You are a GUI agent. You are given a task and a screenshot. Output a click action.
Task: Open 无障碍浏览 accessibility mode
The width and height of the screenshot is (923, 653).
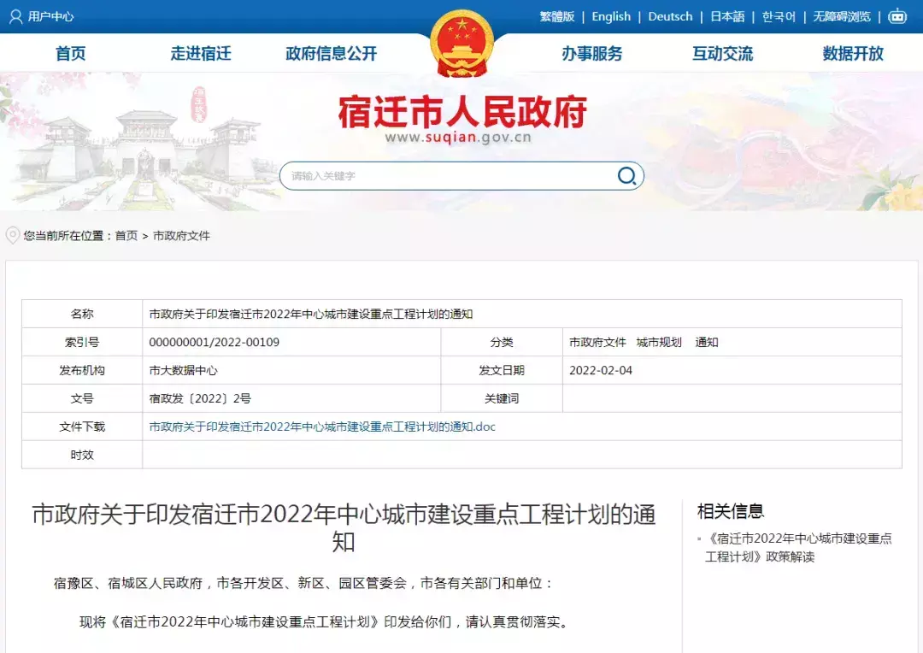click(x=842, y=16)
